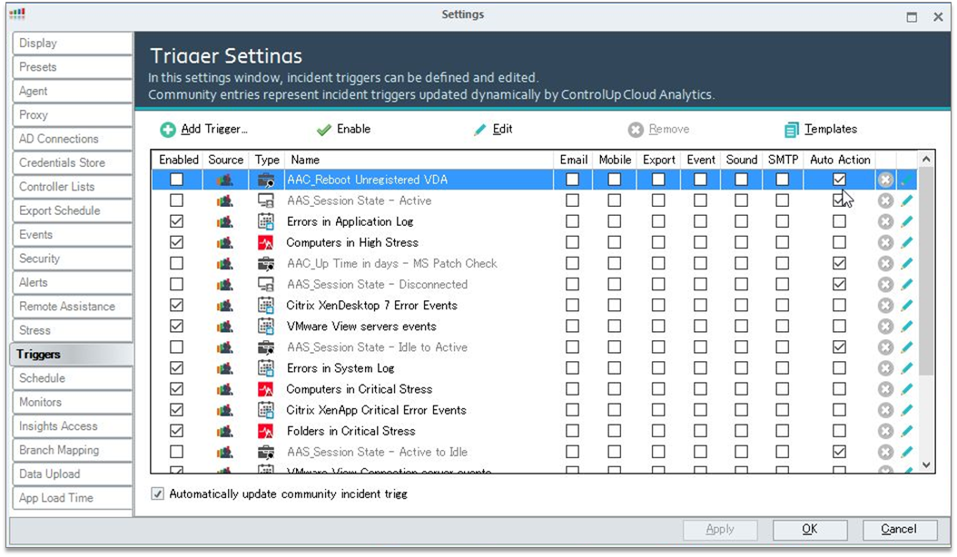Open the Insights Access tab
The width and height of the screenshot is (957, 557).
[72, 425]
